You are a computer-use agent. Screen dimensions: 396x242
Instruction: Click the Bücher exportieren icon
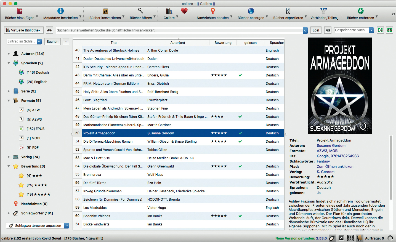pos(288,11)
